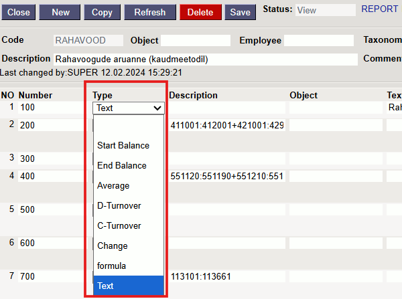Save the report definition
Viewport: 402px width, 299px height.
point(240,12)
